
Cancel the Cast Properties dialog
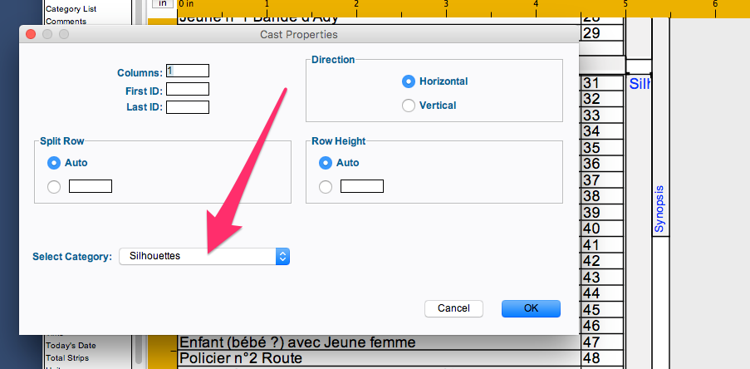tap(453, 308)
